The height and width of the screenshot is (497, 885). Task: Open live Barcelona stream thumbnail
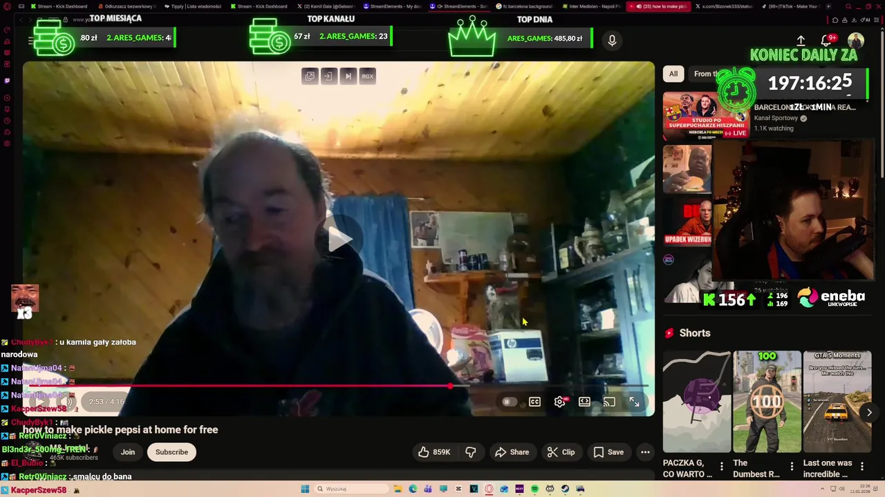pos(705,116)
